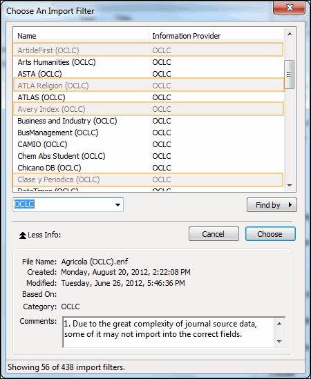Image resolution: width=311 pixels, height=379 pixels.
Task: Click Comments box scroll up arrow
Action: [x=279, y=324]
